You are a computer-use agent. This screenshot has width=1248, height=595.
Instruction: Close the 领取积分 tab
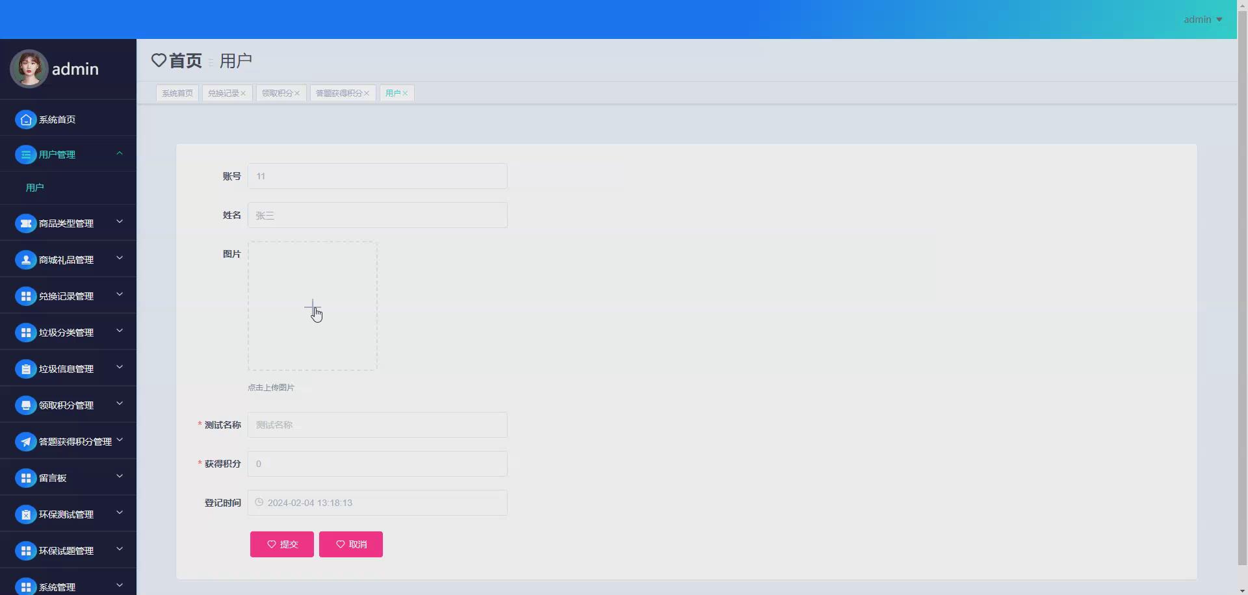tap(297, 94)
